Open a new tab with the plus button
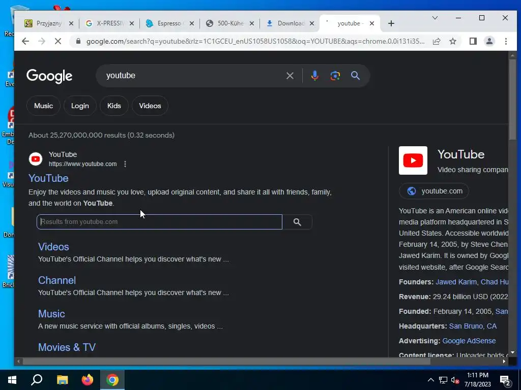Image resolution: width=521 pixels, height=390 pixels. pos(391,23)
